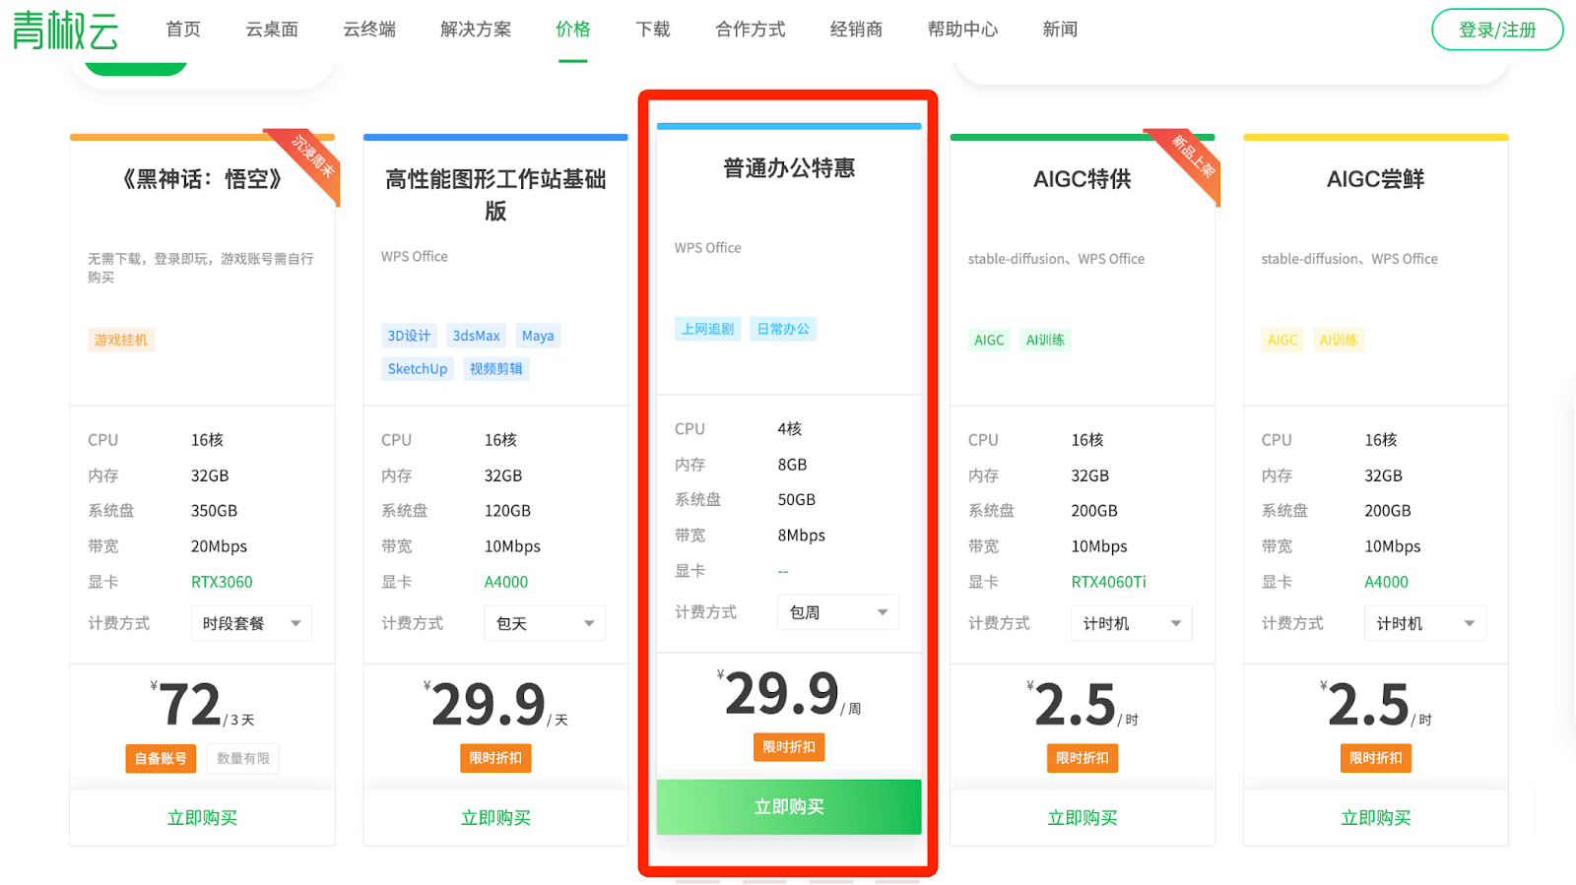This screenshot has width=1576, height=885.
Task: Open 包天 billing dropdown
Action: click(x=545, y=623)
